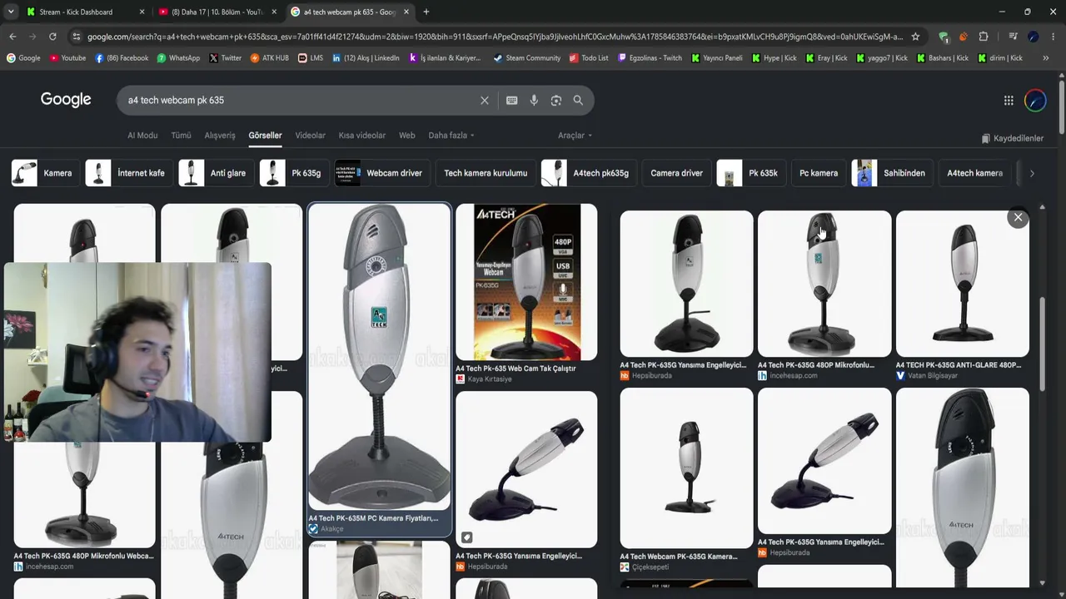Open the Twitter bookmark
The width and height of the screenshot is (1066, 599).
pos(225,58)
